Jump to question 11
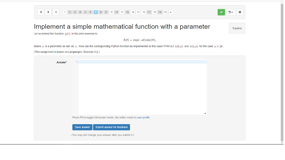 point(117,12)
